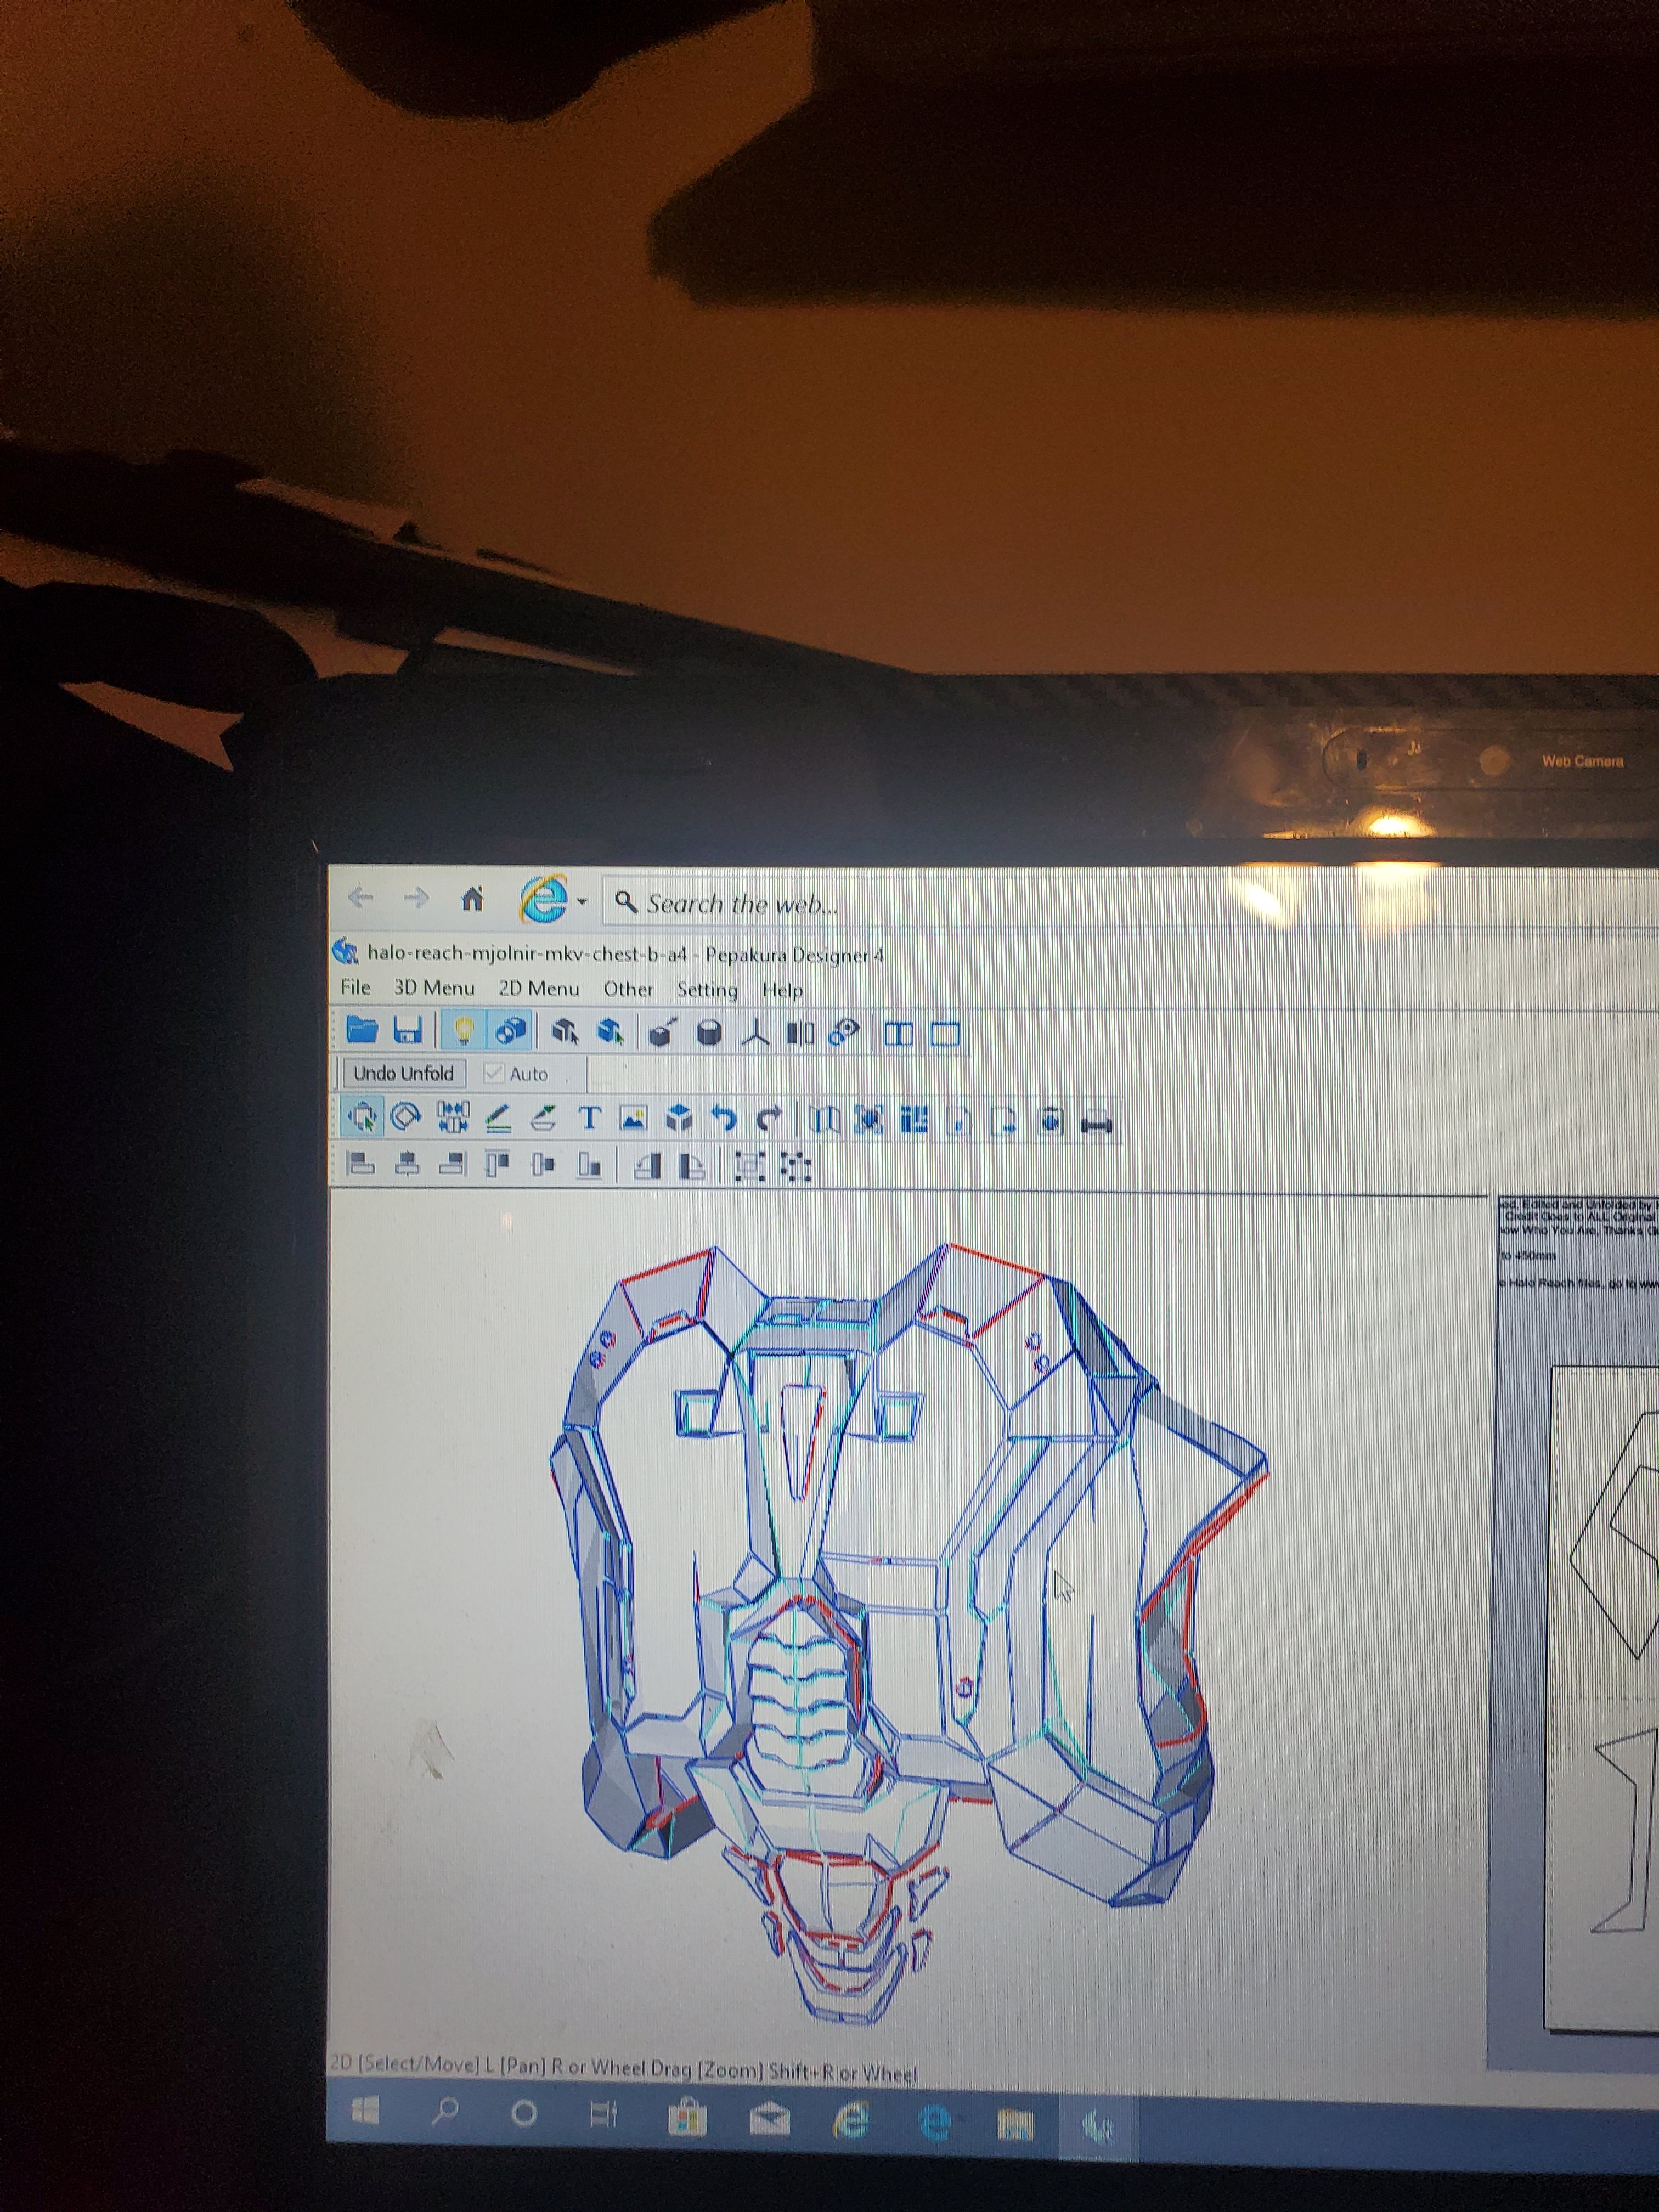Screen dimensions: 1659x2212
Task: Open the File menu
Action: tap(355, 987)
